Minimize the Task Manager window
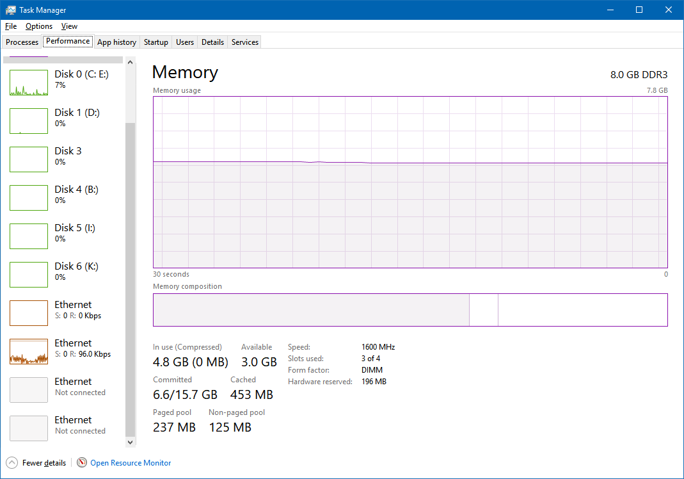 [x=610, y=10]
